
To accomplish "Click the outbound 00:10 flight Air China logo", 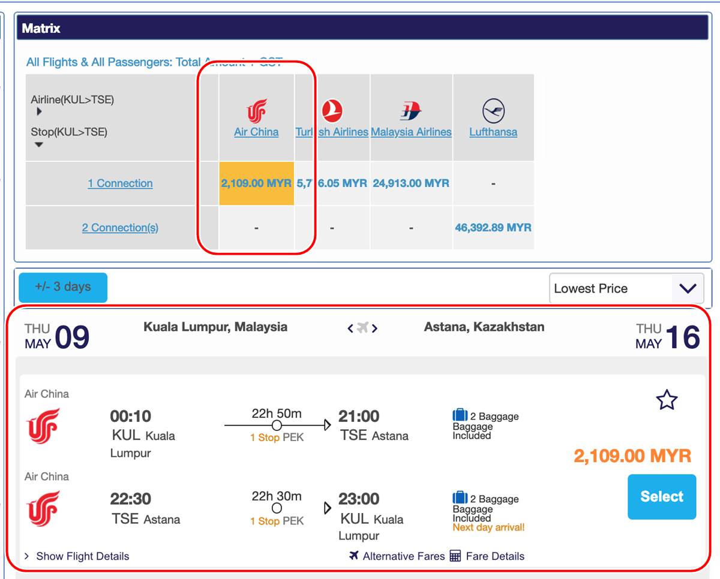I will [44, 426].
